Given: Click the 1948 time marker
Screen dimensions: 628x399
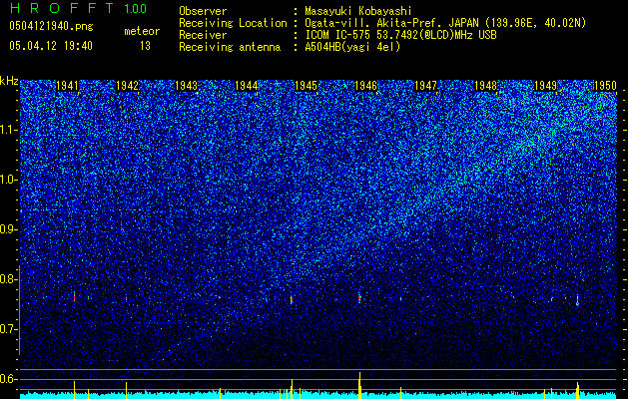Looking at the screenshot, I should [x=485, y=86].
